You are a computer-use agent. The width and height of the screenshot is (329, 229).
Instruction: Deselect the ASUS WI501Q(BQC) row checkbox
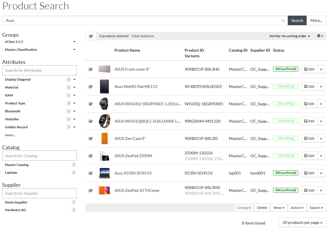coord(91,121)
